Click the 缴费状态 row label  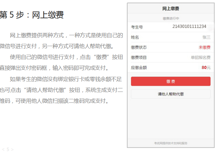pos(139,47)
